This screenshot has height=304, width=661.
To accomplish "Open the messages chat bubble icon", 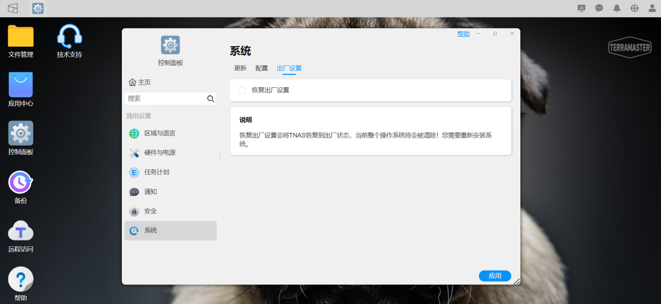I will coord(599,8).
